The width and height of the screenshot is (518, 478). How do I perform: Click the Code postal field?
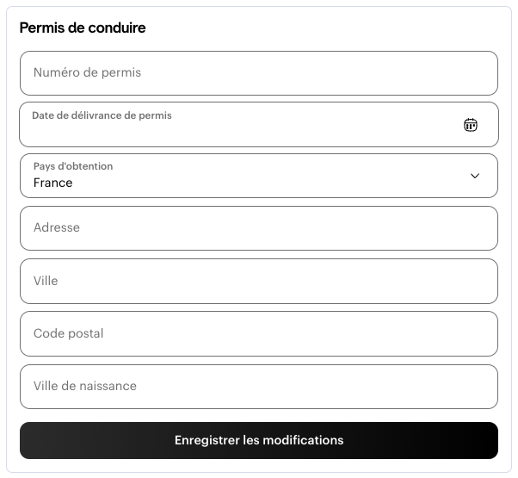(259, 333)
